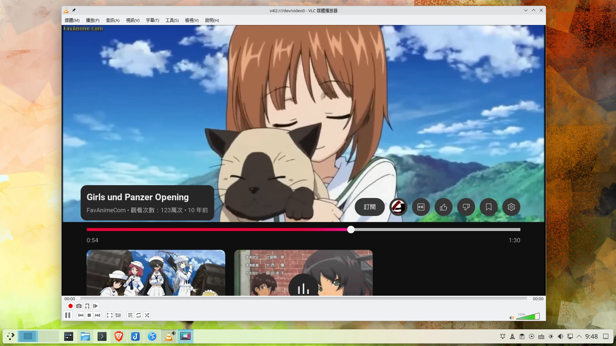Toggle random shuffle playback
The height and width of the screenshot is (346, 616).
tap(147, 315)
